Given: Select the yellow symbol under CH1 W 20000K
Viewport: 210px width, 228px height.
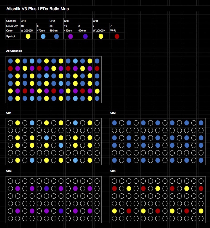Looking at the screenshot, I should (28, 36).
